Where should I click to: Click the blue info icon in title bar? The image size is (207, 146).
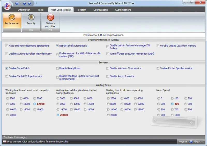tap(29, 3)
